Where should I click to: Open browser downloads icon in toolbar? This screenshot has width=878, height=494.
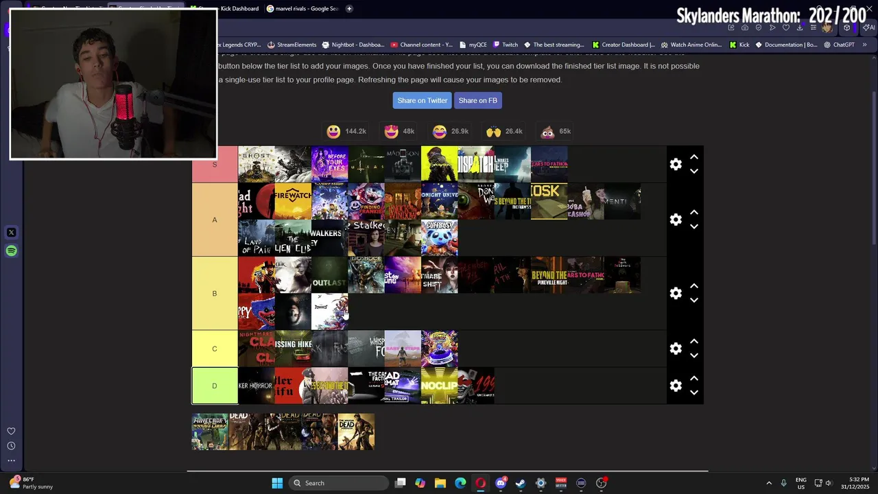tap(800, 28)
